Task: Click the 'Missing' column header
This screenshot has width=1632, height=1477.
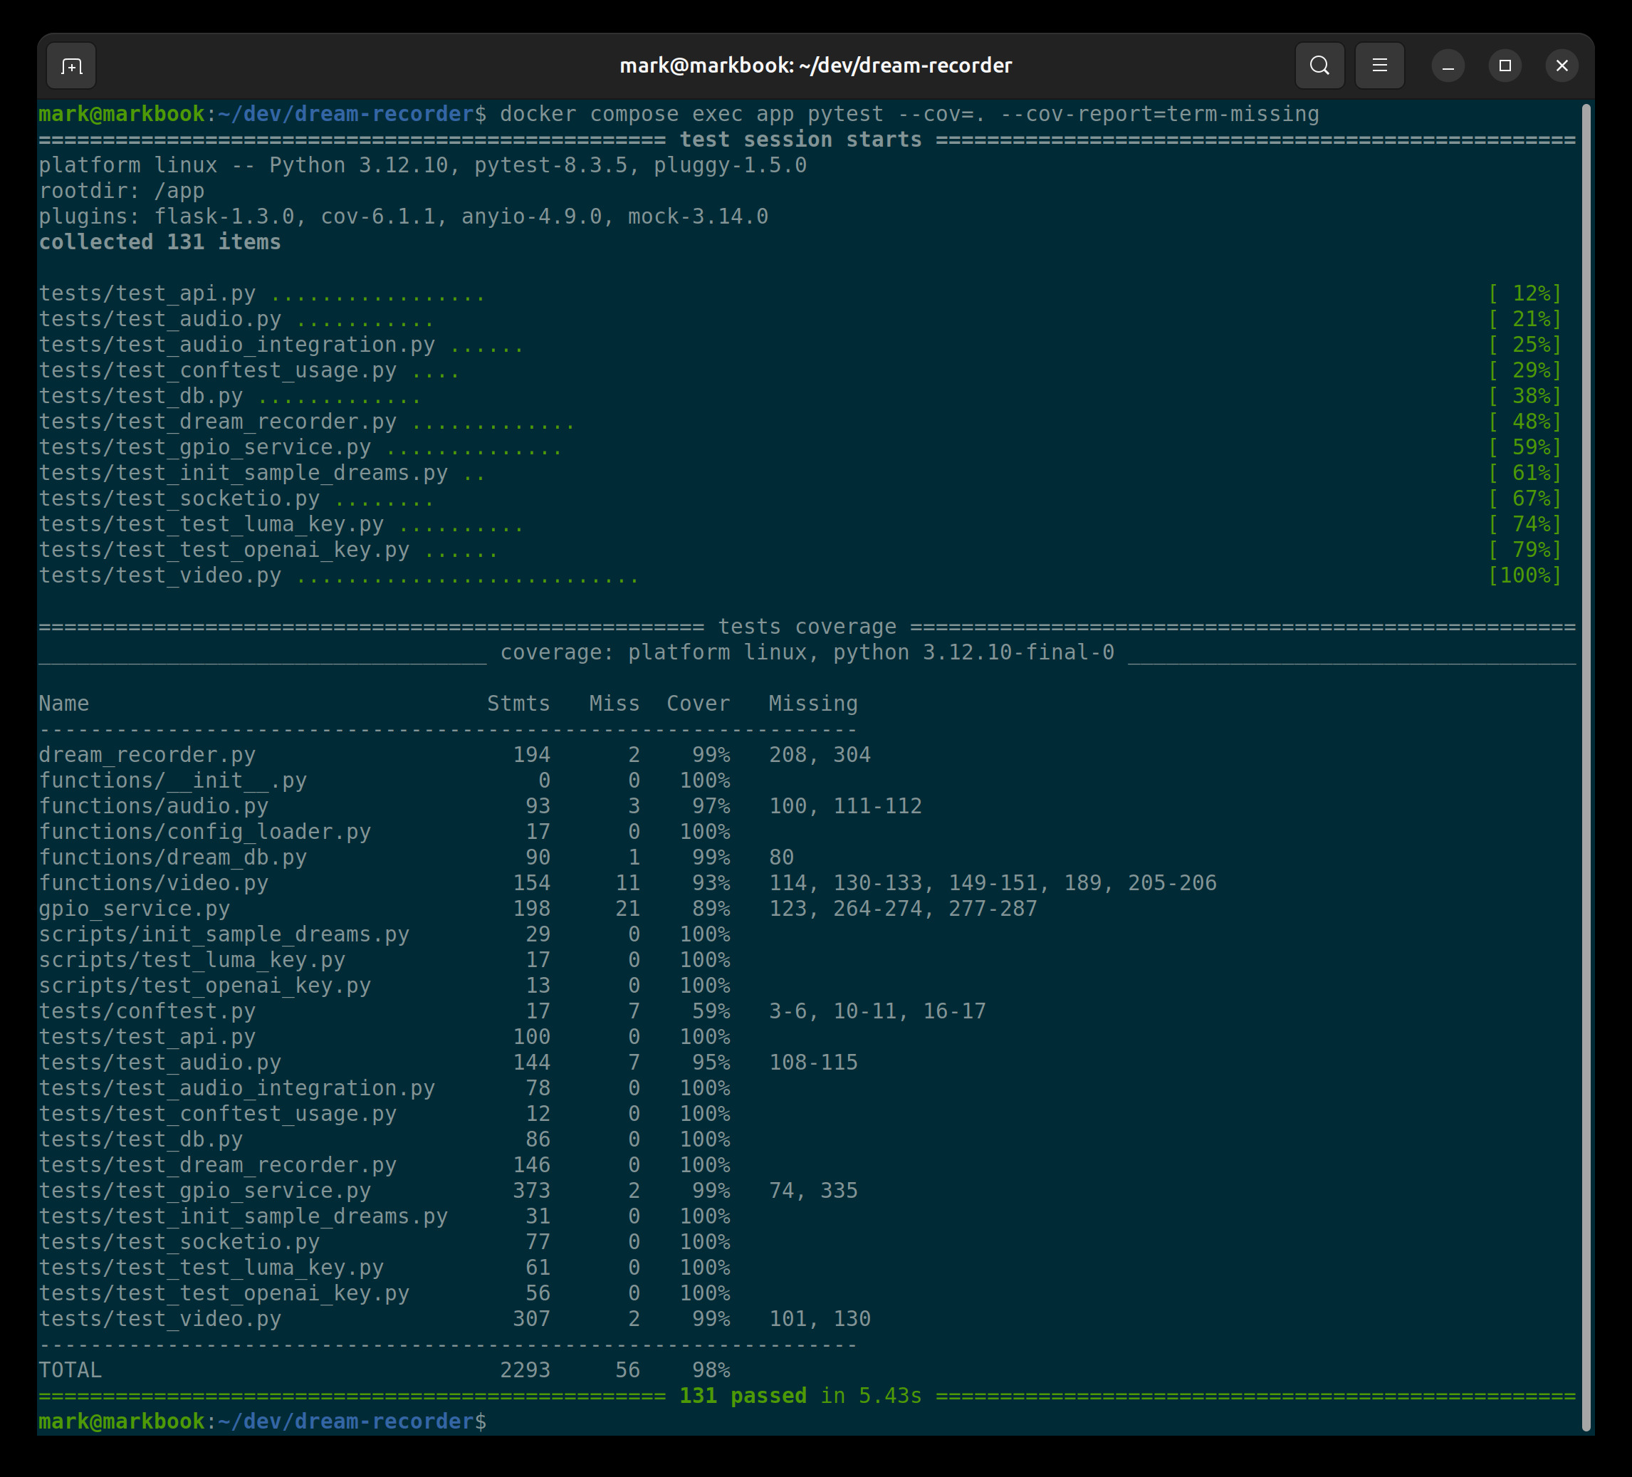Action: click(812, 704)
